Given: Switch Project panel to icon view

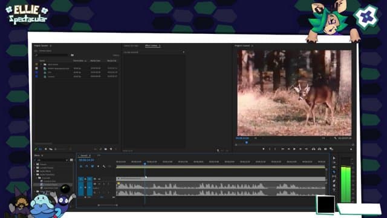Looking at the screenshot, I should coord(46,149).
